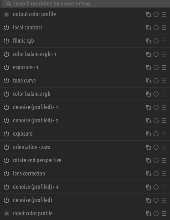Screen dimensions: 170x220
Task: Open presets menu for color balance rgb
Action: click(164, 94)
